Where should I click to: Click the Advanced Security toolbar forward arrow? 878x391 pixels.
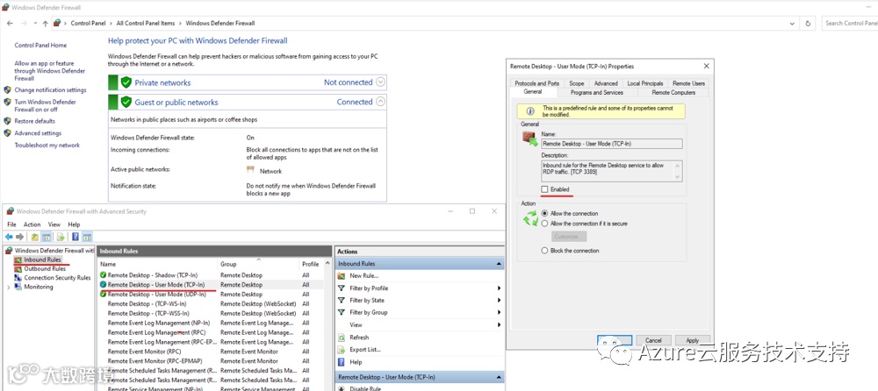pos(20,237)
